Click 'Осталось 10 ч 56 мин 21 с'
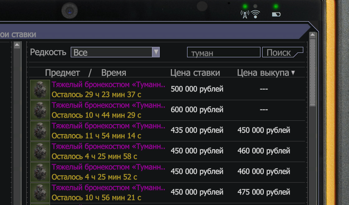 click(x=96, y=198)
